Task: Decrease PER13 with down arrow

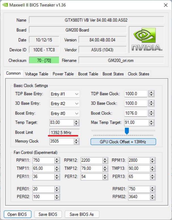Action: click(152, 178)
